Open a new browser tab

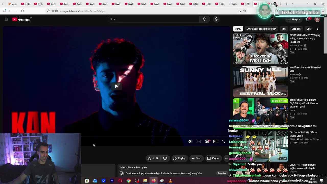click(x=286, y=4)
